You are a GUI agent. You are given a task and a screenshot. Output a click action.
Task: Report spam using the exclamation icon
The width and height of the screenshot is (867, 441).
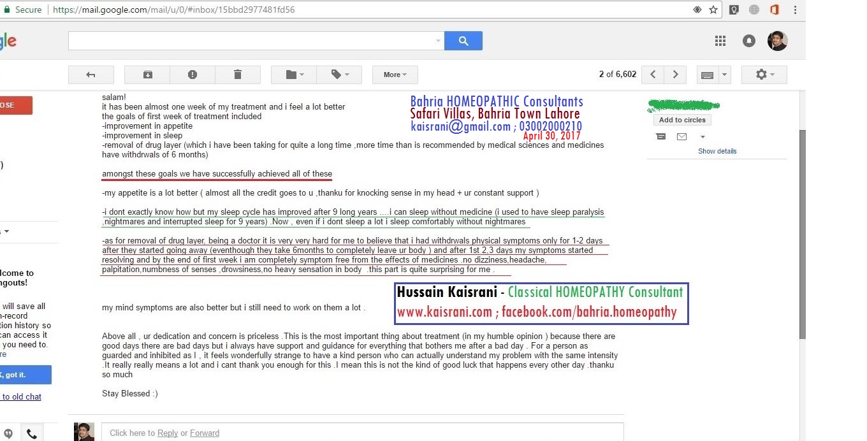coord(193,75)
